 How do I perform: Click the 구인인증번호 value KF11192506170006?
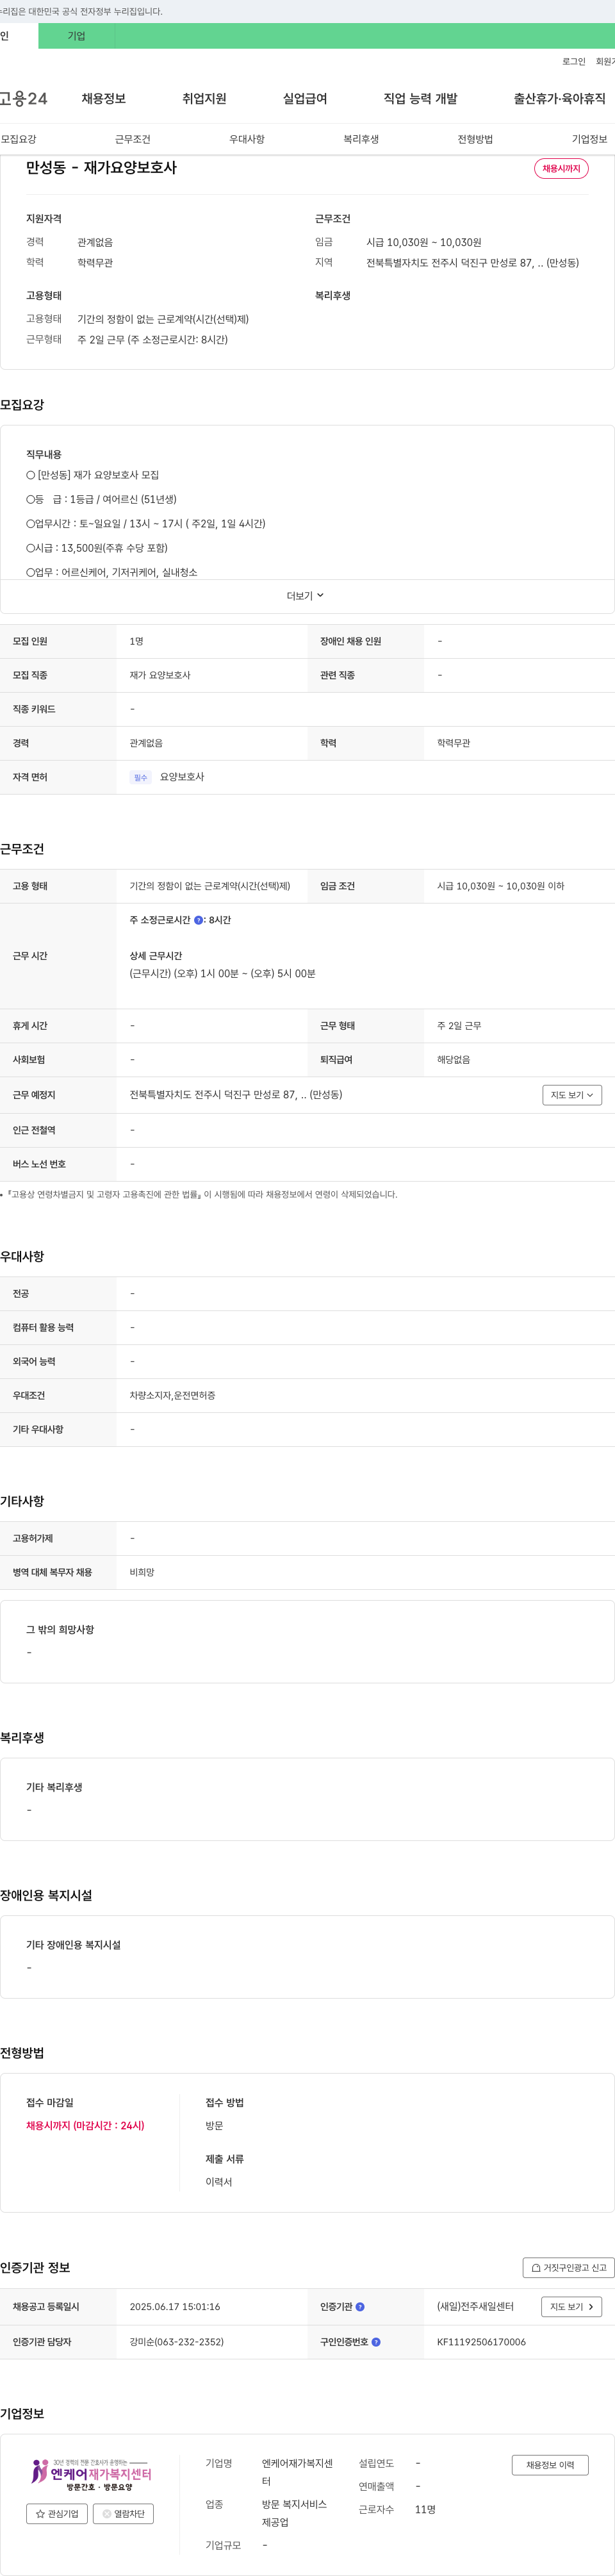[481, 2342]
